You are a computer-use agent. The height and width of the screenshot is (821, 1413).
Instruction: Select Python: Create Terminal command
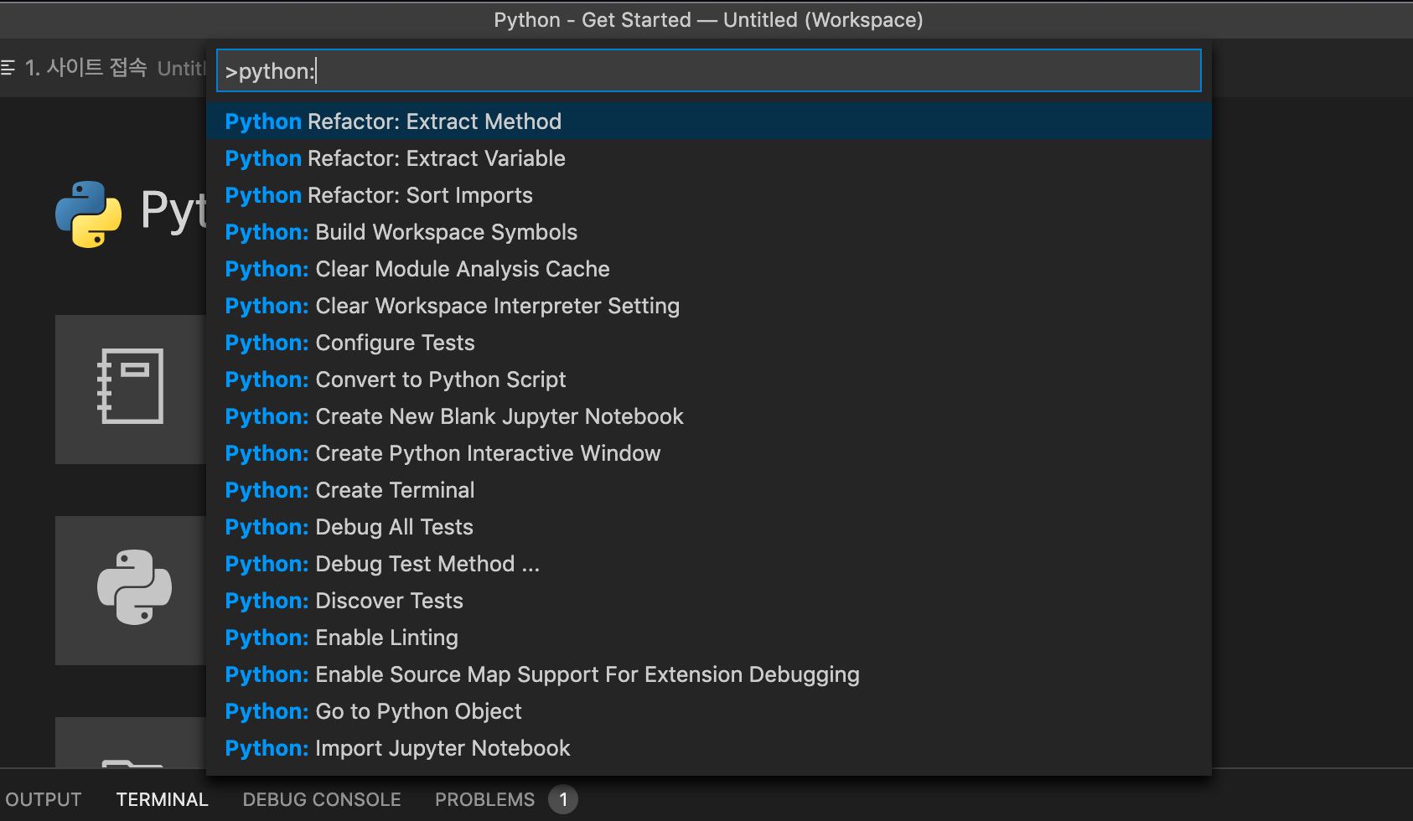click(x=708, y=490)
